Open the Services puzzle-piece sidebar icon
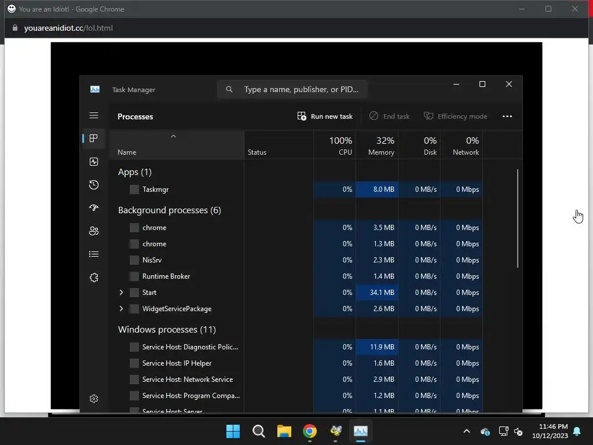 pyautogui.click(x=94, y=278)
